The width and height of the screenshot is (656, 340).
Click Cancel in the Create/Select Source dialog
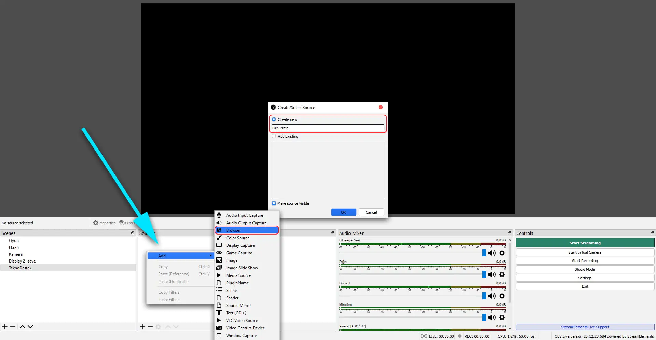click(371, 212)
